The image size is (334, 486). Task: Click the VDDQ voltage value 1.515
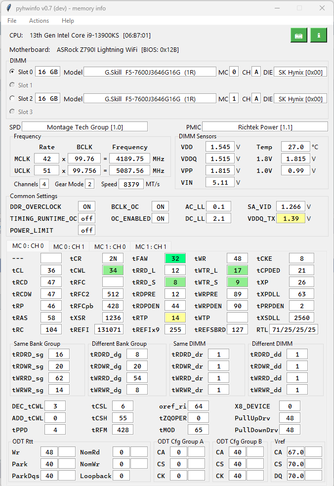(220, 159)
